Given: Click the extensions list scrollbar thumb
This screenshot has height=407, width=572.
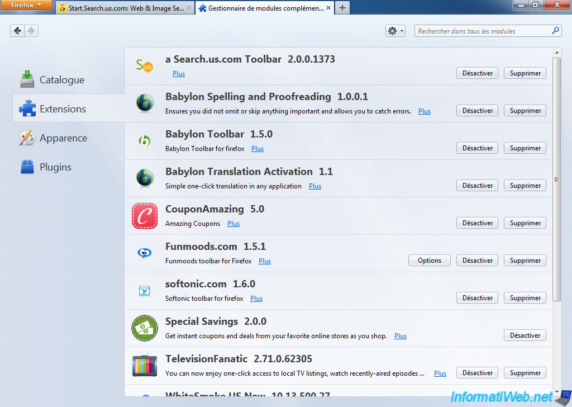Looking at the screenshot, I should click(x=557, y=179).
